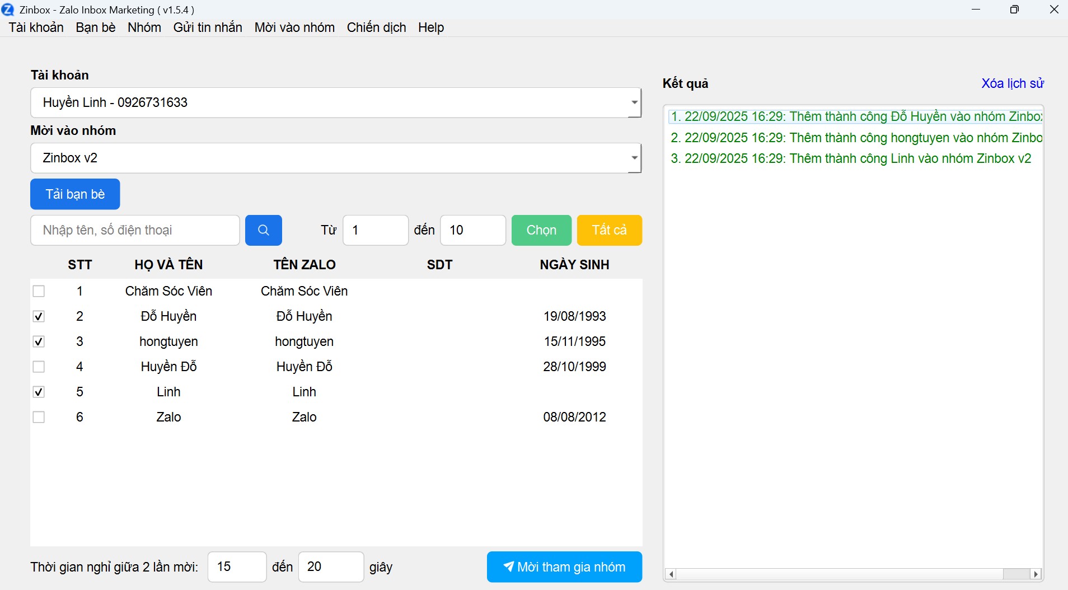Tick the checkbox for Huyền Đỗ
1068x590 pixels.
pos(39,367)
